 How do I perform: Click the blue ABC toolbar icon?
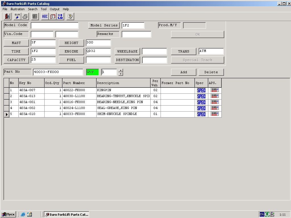coord(45,16)
